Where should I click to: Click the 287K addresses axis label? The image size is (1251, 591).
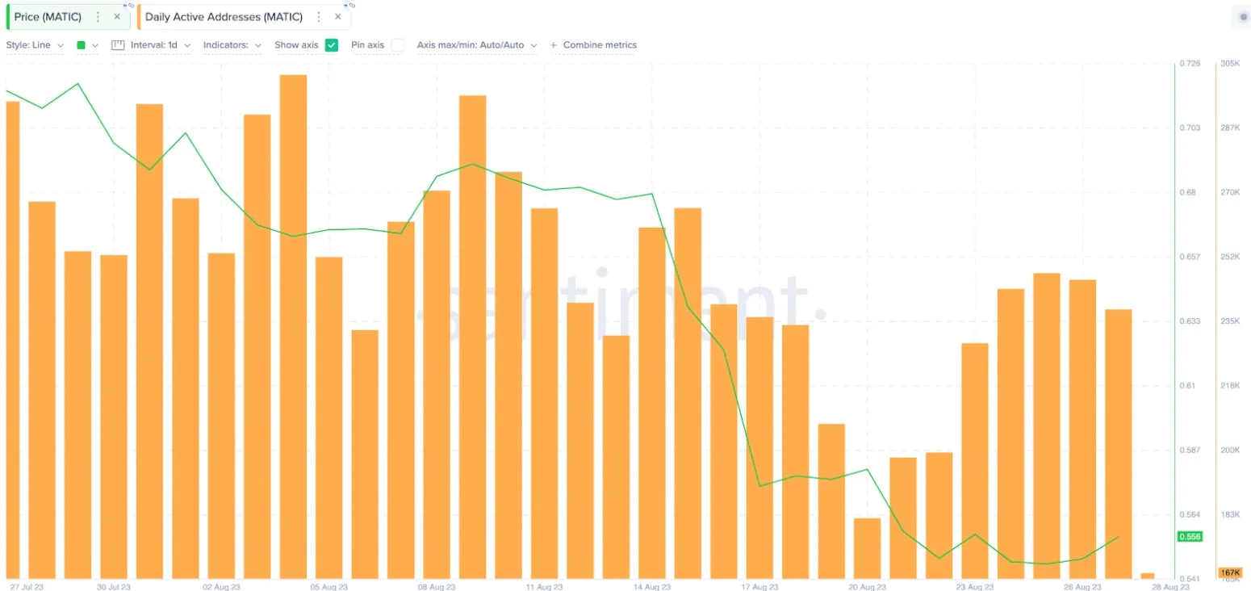point(1230,128)
